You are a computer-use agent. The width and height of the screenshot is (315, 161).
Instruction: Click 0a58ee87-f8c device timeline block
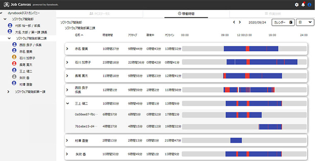click(x=244, y=115)
